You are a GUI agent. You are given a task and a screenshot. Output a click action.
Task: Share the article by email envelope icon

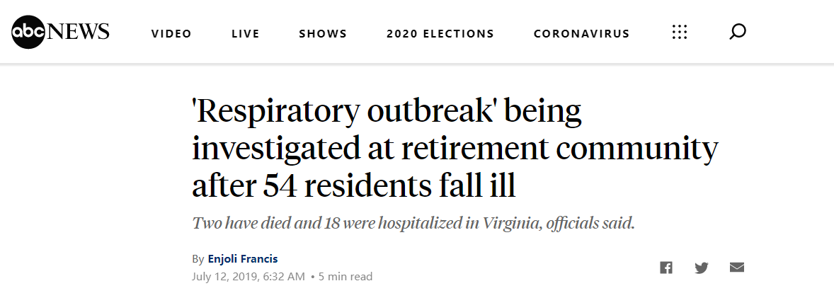click(x=737, y=267)
